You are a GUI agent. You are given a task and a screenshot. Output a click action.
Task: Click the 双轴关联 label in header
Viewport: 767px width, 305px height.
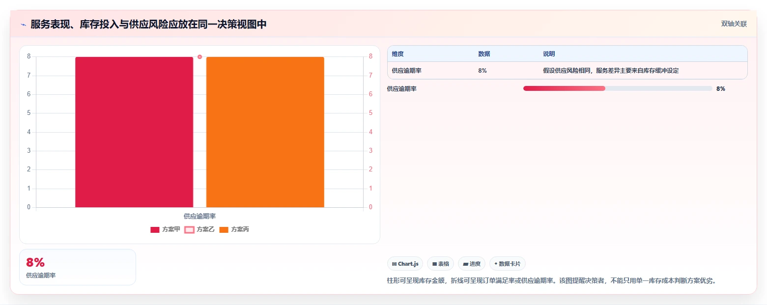734,24
